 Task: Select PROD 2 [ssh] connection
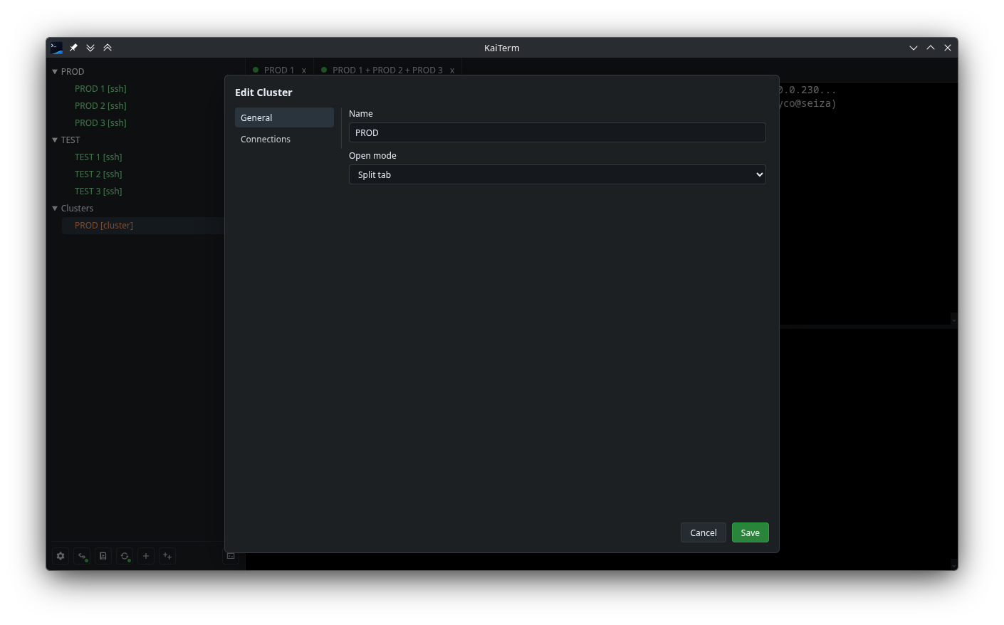(x=100, y=106)
